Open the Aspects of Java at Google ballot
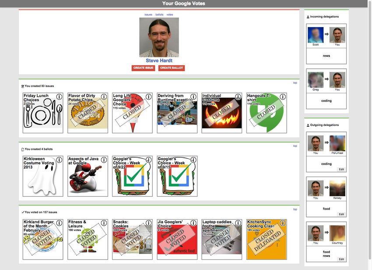This screenshot has width=372, height=270. click(x=88, y=176)
